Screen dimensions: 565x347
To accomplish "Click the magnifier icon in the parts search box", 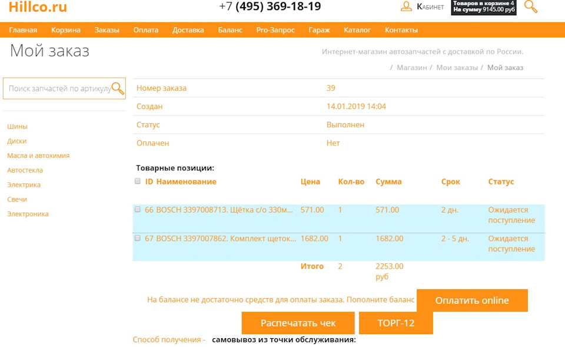I will point(119,88).
